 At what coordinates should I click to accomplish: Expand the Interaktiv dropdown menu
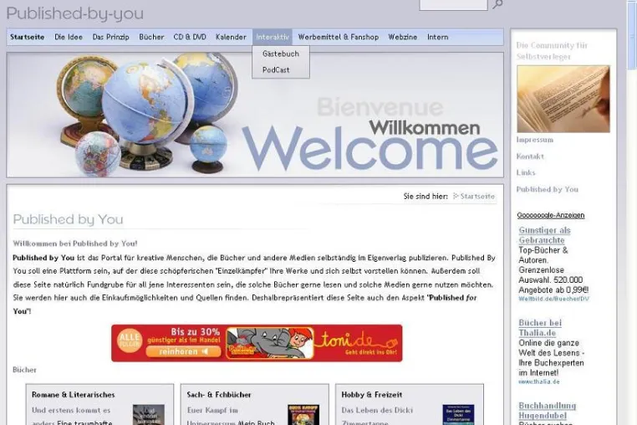pyautogui.click(x=273, y=37)
